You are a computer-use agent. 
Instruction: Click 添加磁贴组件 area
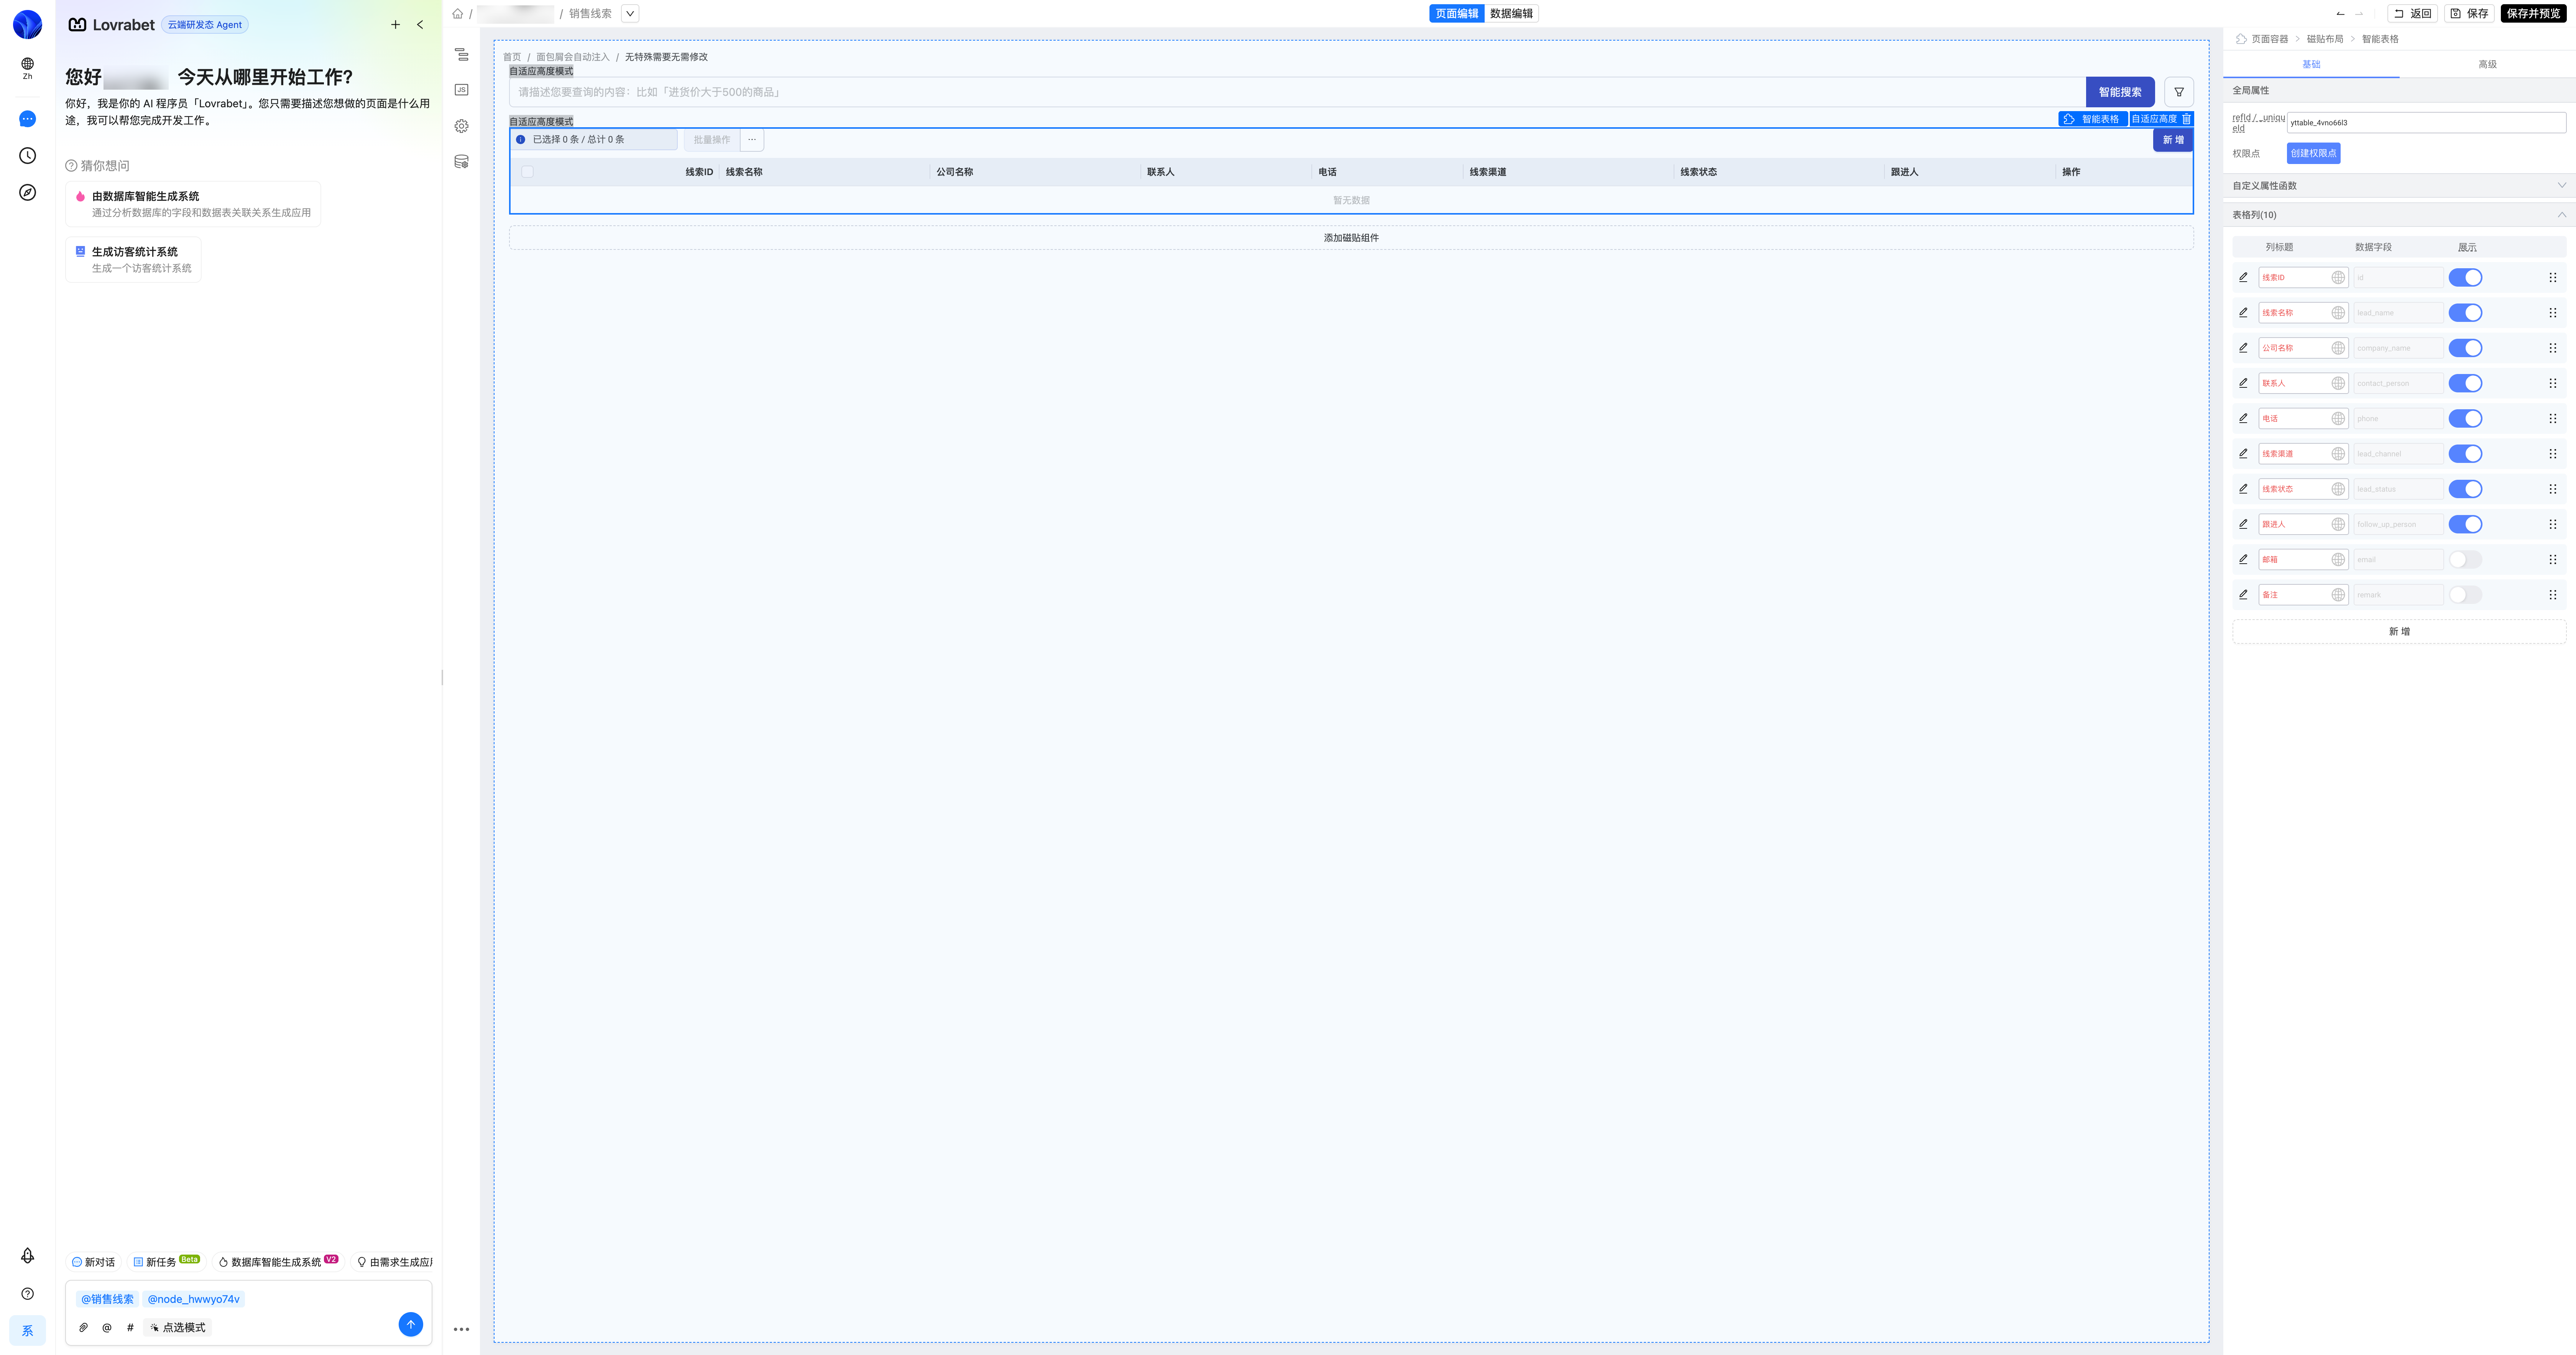[1351, 238]
